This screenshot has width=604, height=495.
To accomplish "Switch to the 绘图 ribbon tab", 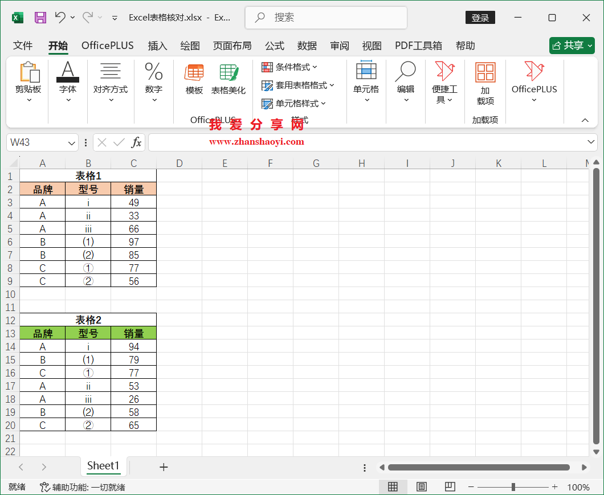I will pos(190,46).
